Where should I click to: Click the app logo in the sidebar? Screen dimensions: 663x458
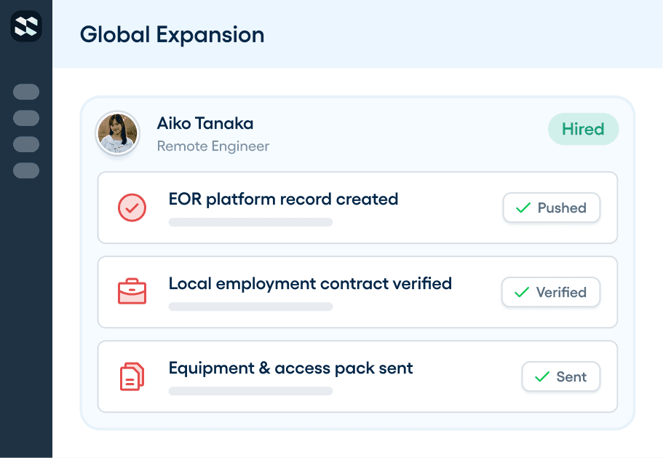tap(26, 26)
